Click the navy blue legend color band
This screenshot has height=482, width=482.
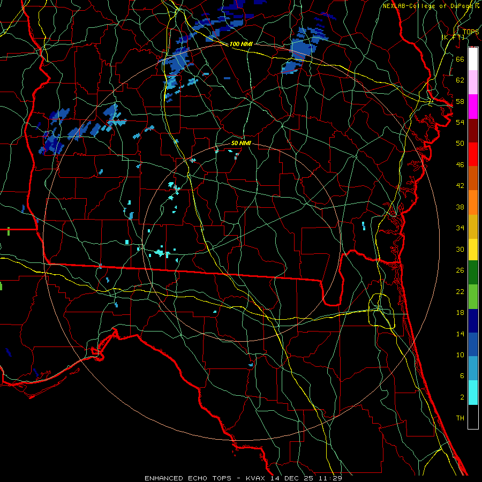coord(473,321)
